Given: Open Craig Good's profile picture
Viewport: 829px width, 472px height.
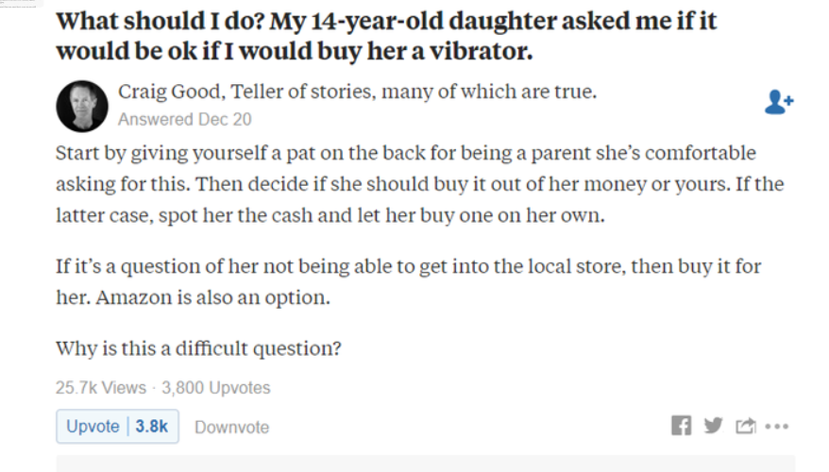Looking at the screenshot, I should pyautogui.click(x=82, y=107).
